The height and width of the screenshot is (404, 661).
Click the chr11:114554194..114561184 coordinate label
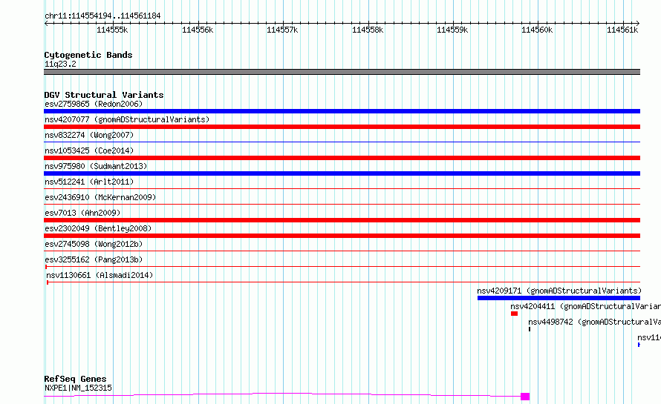coord(102,16)
